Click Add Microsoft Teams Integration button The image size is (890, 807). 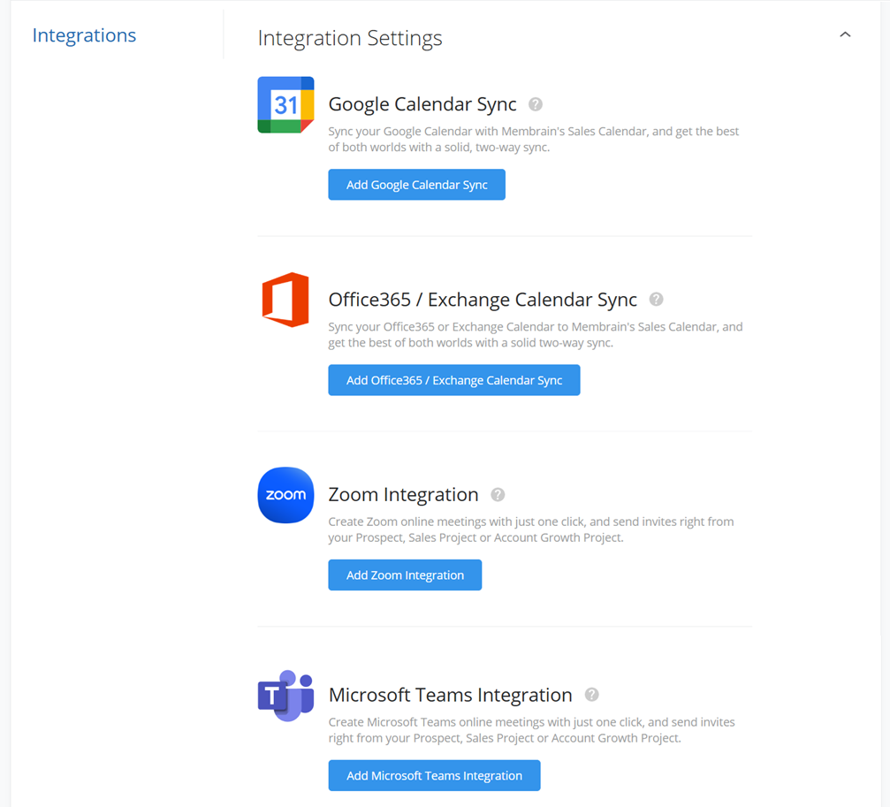click(434, 775)
